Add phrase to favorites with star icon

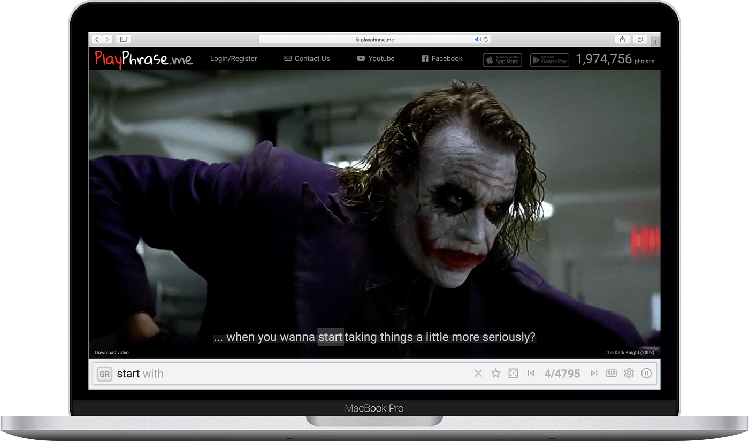(496, 374)
